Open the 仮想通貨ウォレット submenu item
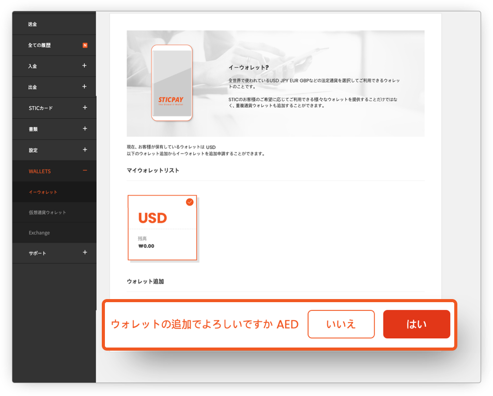 [x=54, y=212]
